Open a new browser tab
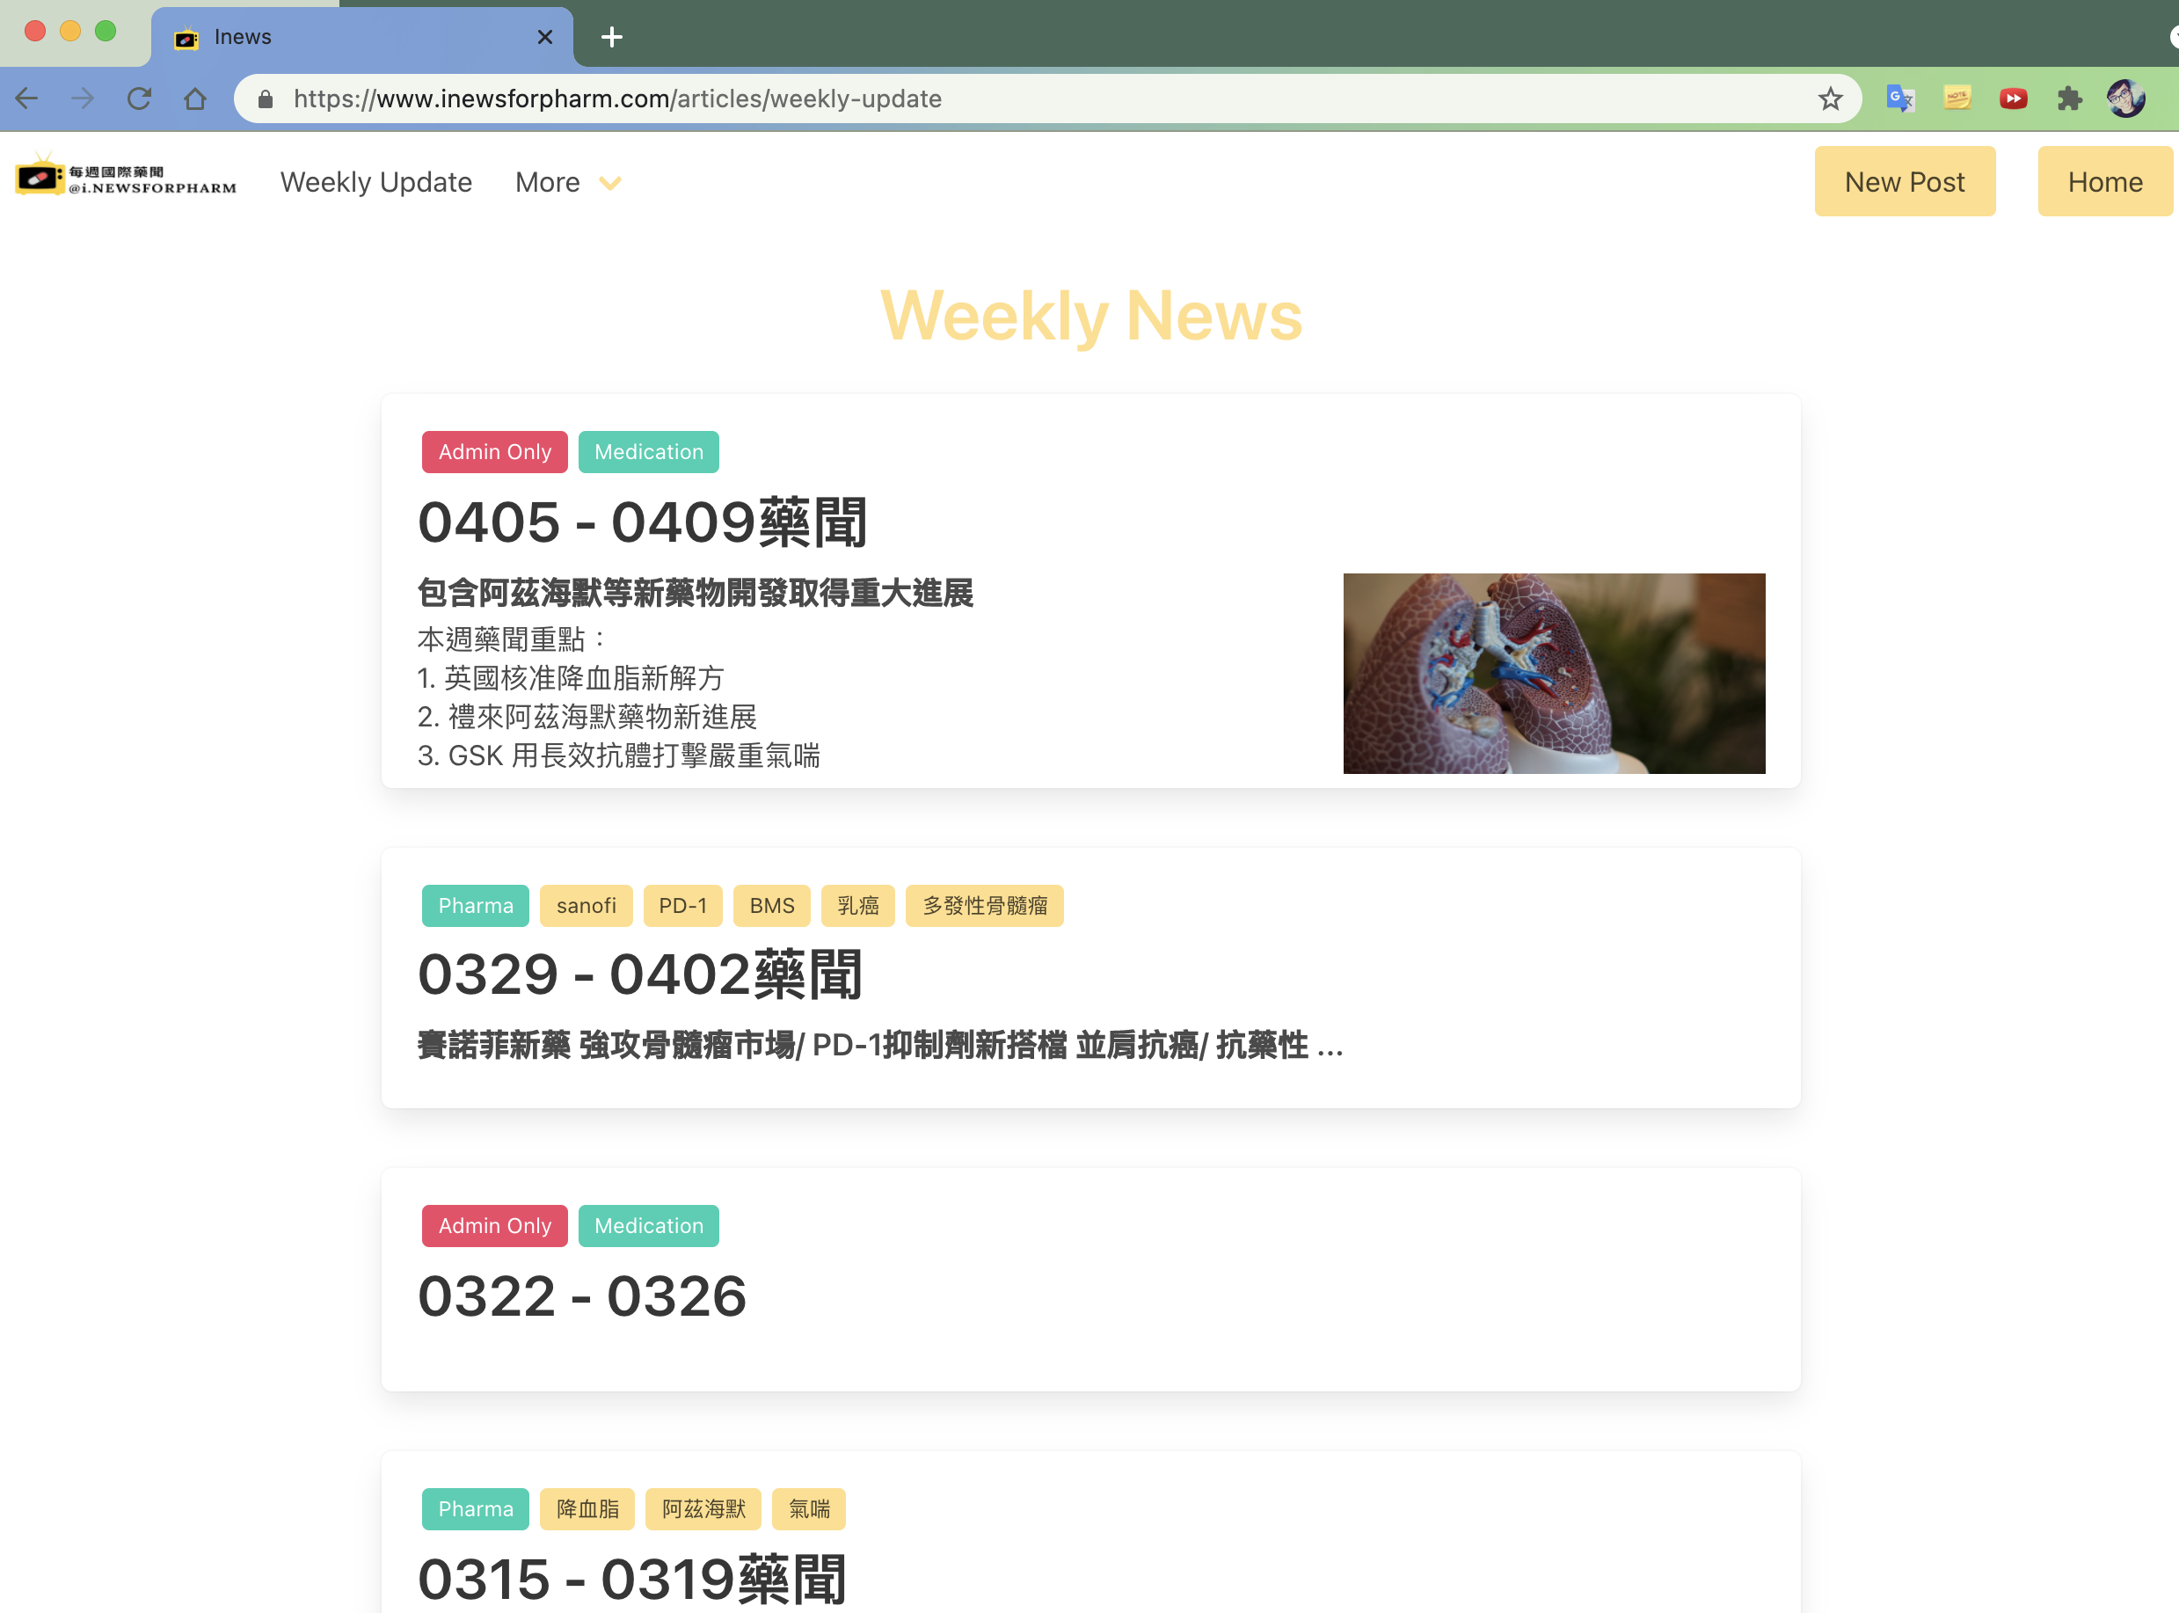This screenshot has width=2179, height=1613. [x=612, y=37]
